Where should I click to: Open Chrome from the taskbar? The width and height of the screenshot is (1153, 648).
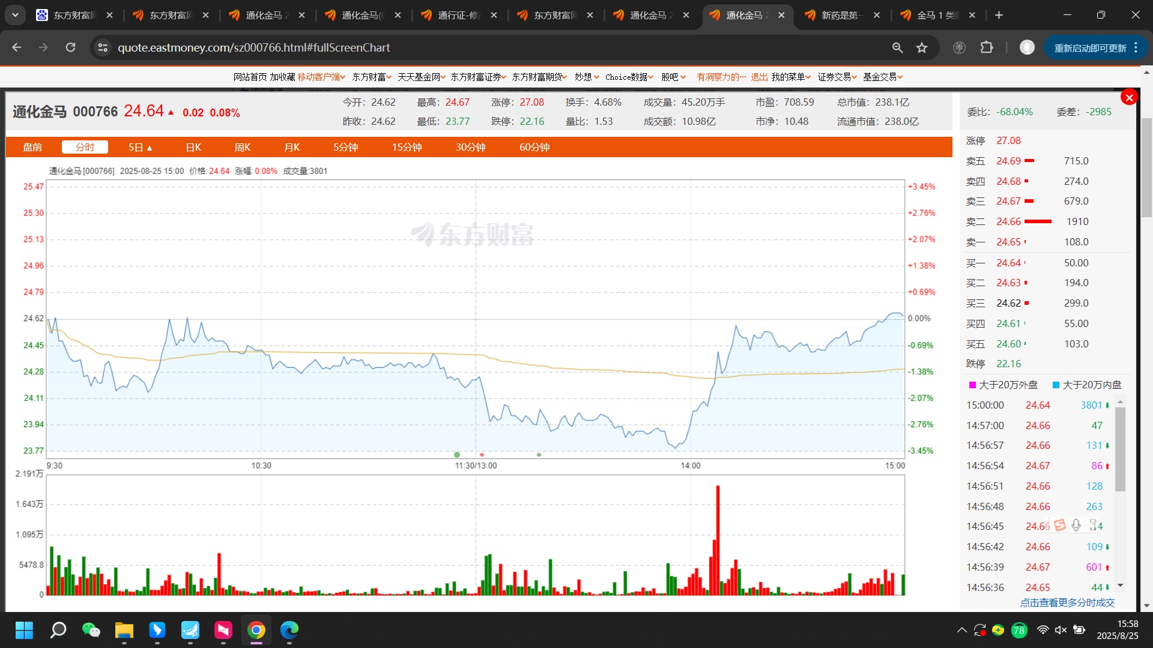click(256, 630)
